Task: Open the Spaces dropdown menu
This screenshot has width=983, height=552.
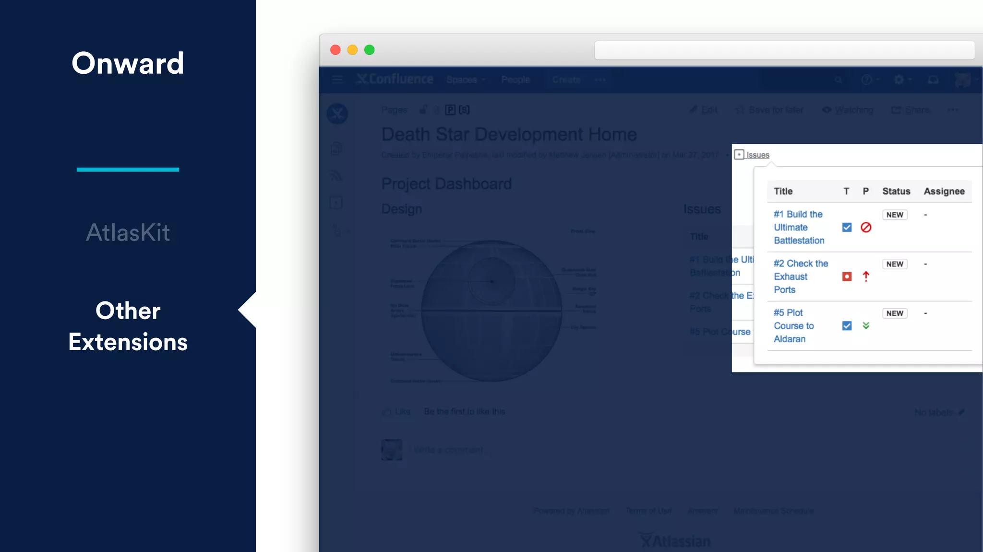Action: [466, 80]
